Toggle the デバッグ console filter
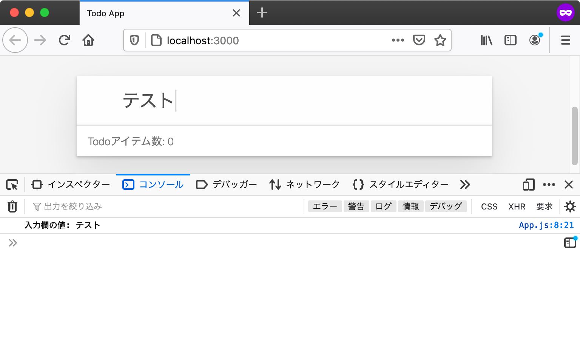This screenshot has height=363, width=580. (x=446, y=206)
